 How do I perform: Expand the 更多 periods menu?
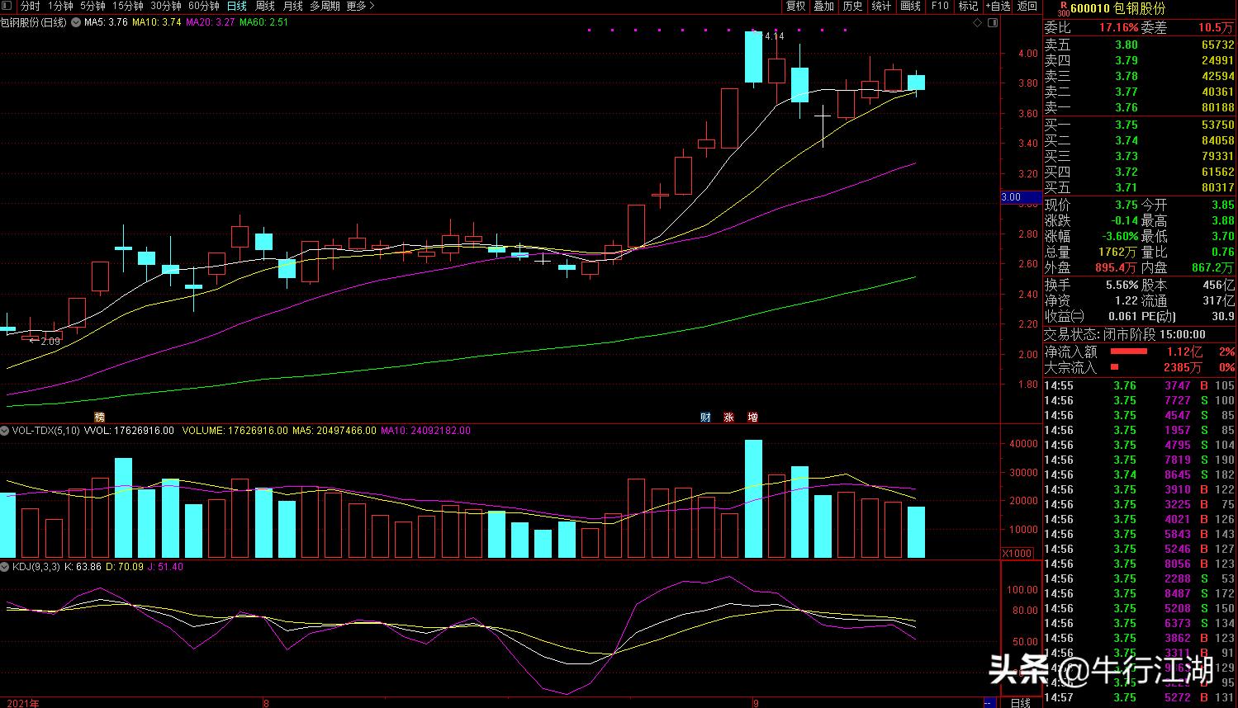(x=360, y=6)
